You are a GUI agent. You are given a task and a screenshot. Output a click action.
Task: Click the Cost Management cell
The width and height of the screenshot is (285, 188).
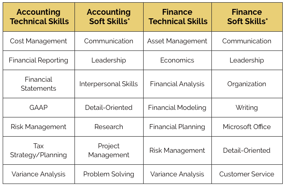tap(39, 41)
